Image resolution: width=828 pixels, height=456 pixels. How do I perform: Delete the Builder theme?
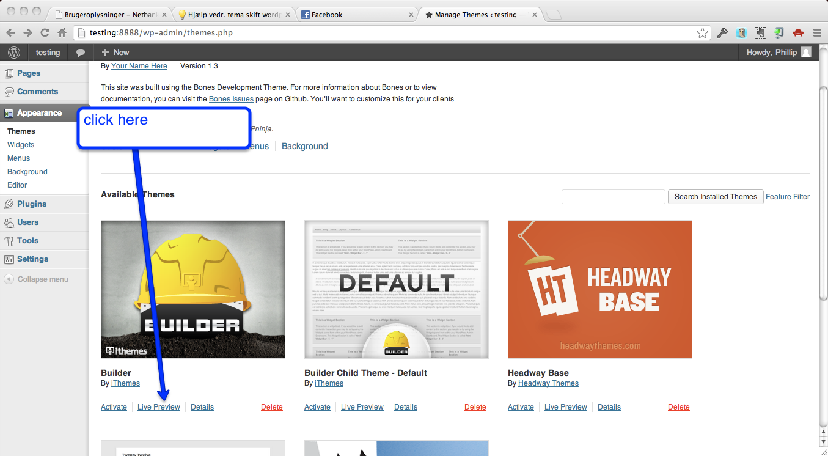pyautogui.click(x=272, y=407)
